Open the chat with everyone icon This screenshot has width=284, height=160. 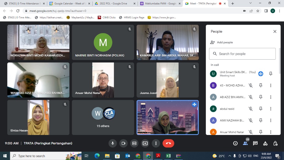click(255, 143)
